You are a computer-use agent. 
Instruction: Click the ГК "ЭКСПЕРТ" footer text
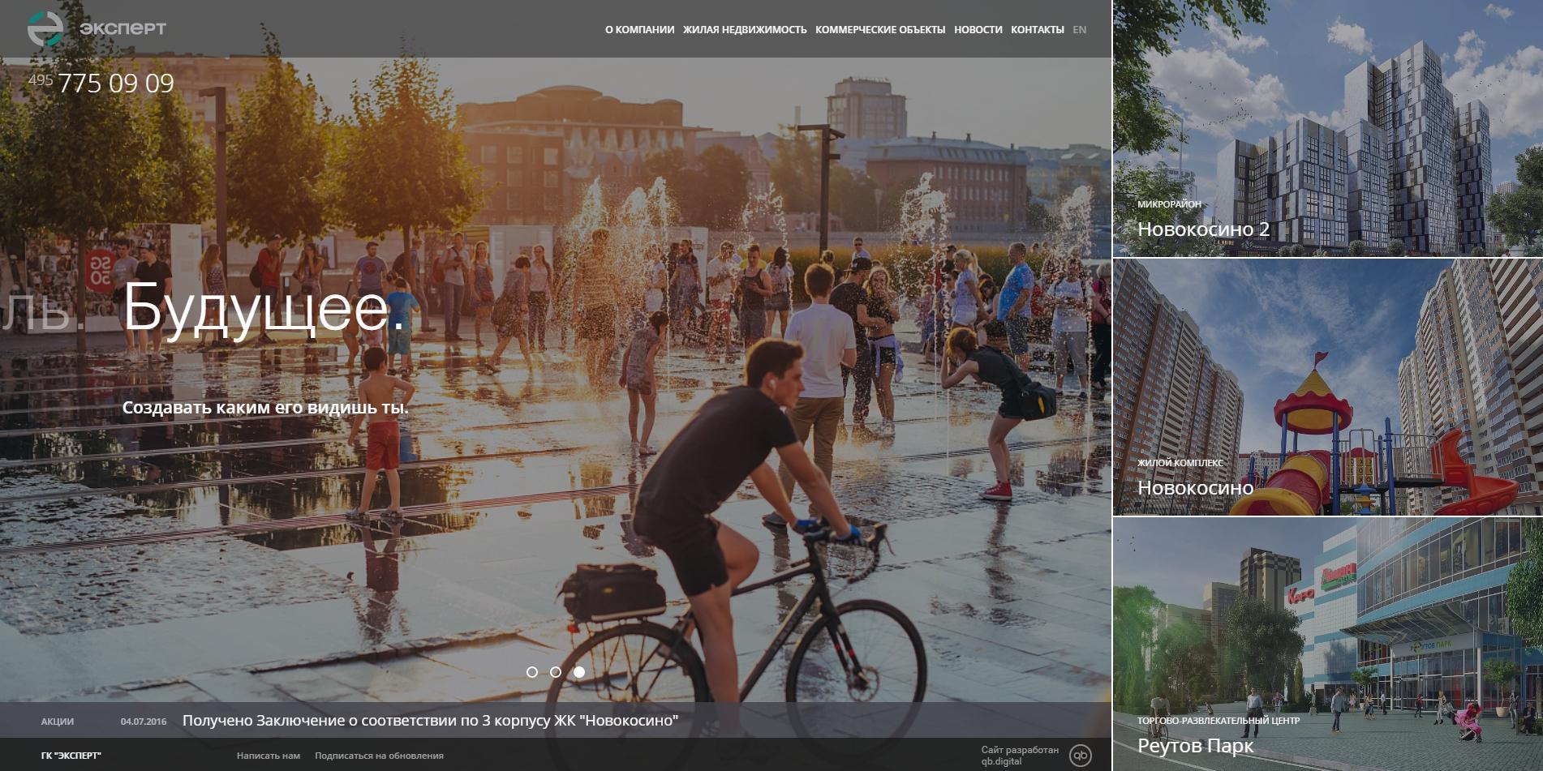tap(71, 756)
